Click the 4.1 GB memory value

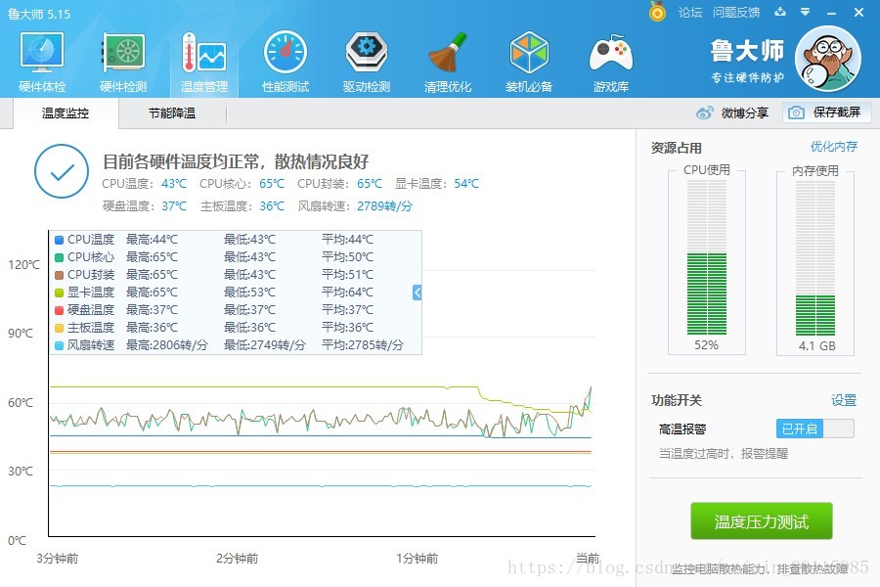click(817, 346)
